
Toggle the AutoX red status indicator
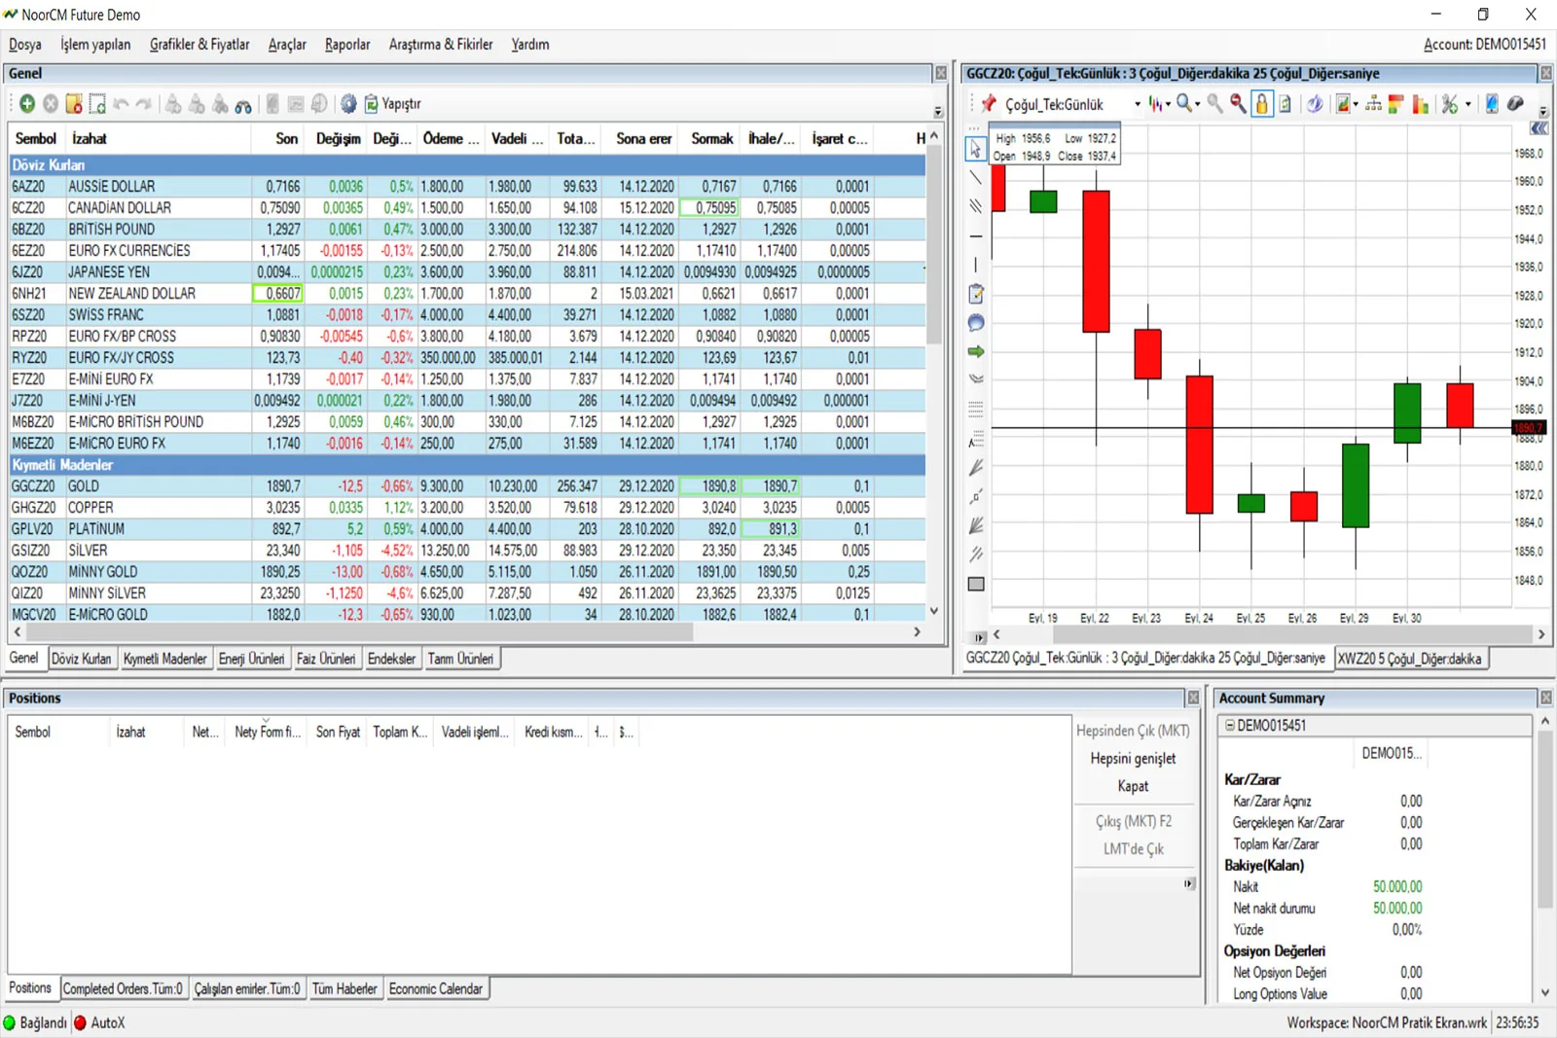point(81,1022)
